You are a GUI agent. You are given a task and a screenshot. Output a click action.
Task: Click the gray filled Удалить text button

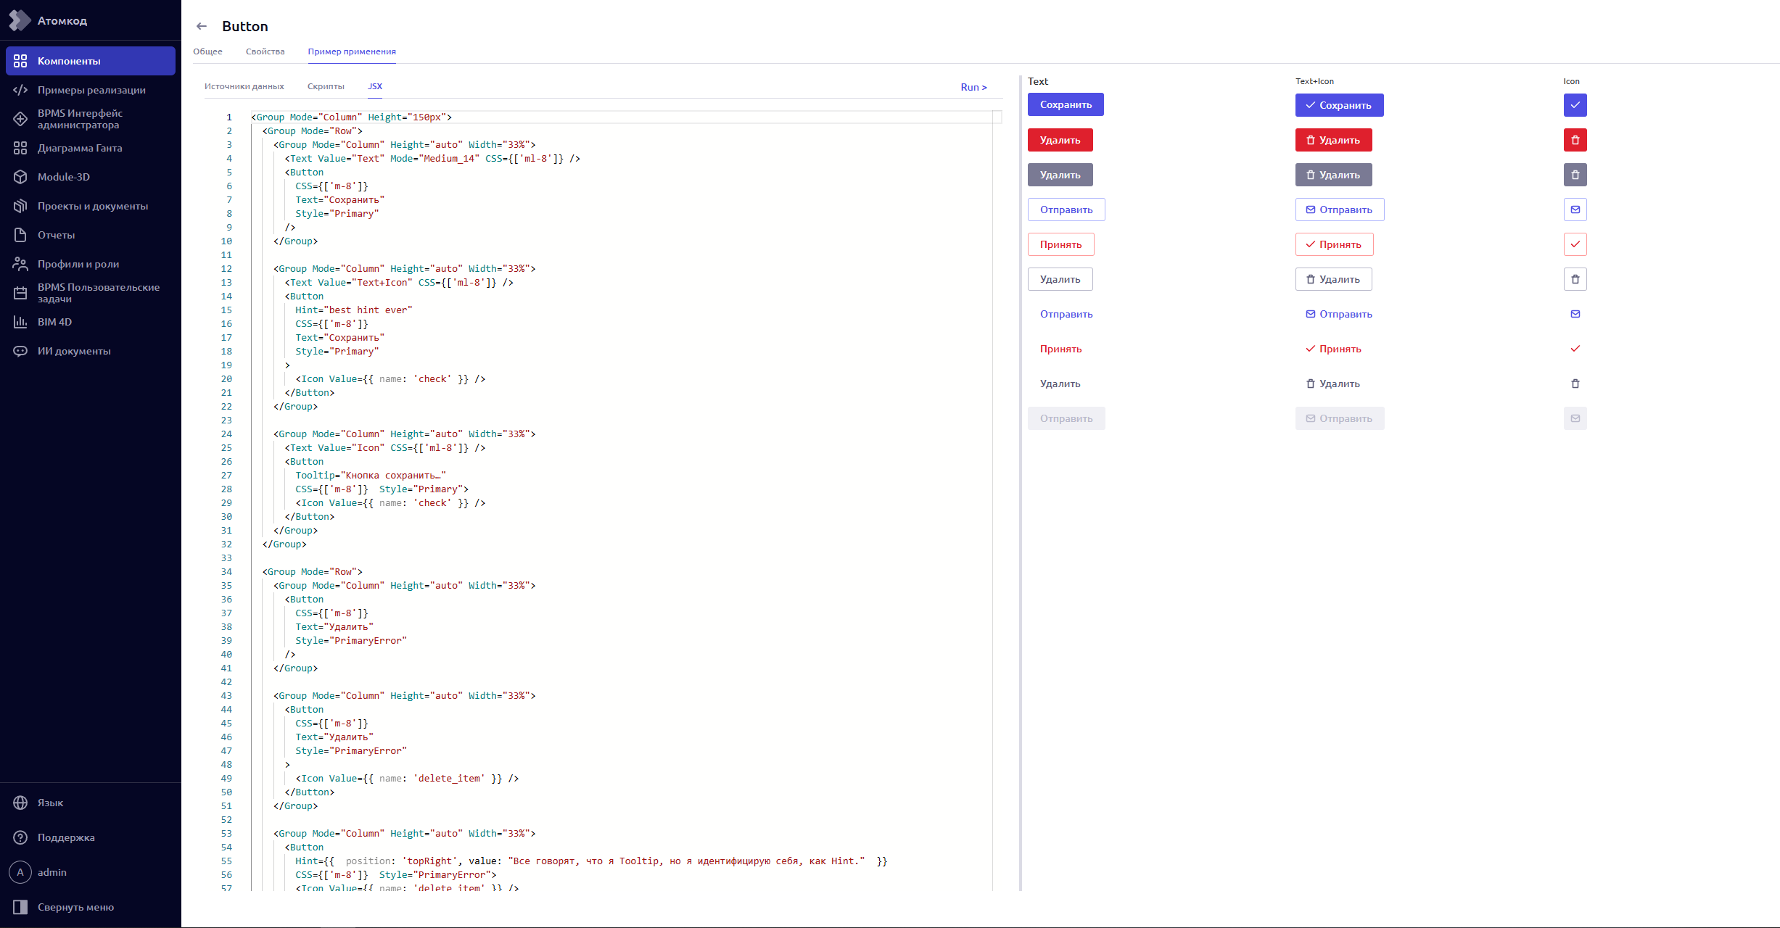[1060, 175]
